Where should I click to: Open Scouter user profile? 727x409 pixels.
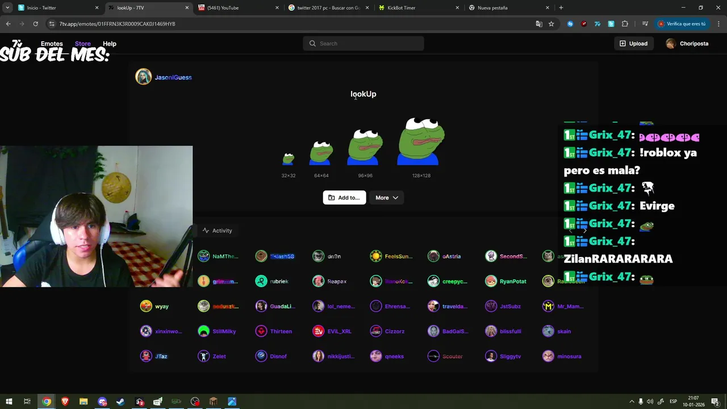click(445, 356)
